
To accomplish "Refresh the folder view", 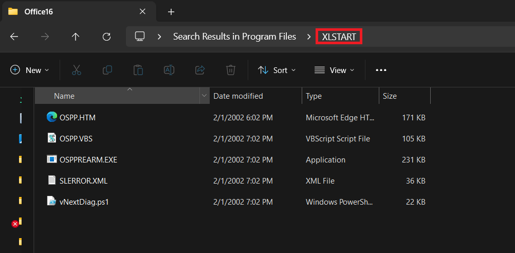I will [106, 37].
